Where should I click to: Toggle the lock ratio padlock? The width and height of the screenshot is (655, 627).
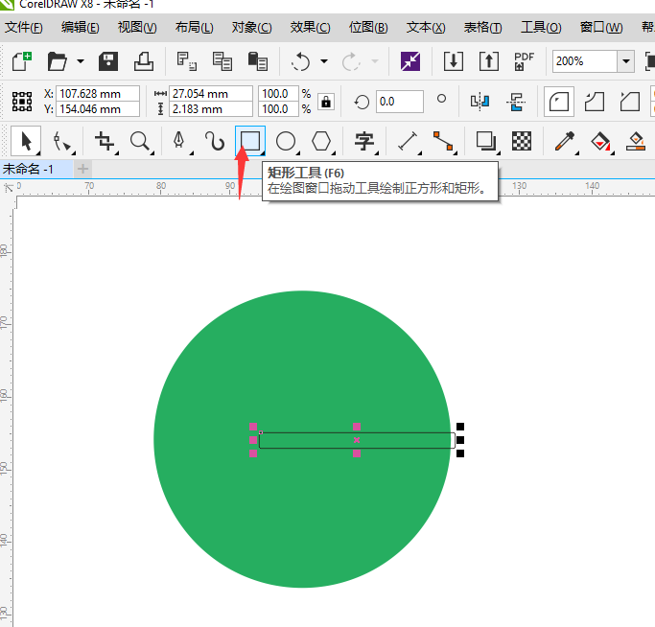coord(326,102)
